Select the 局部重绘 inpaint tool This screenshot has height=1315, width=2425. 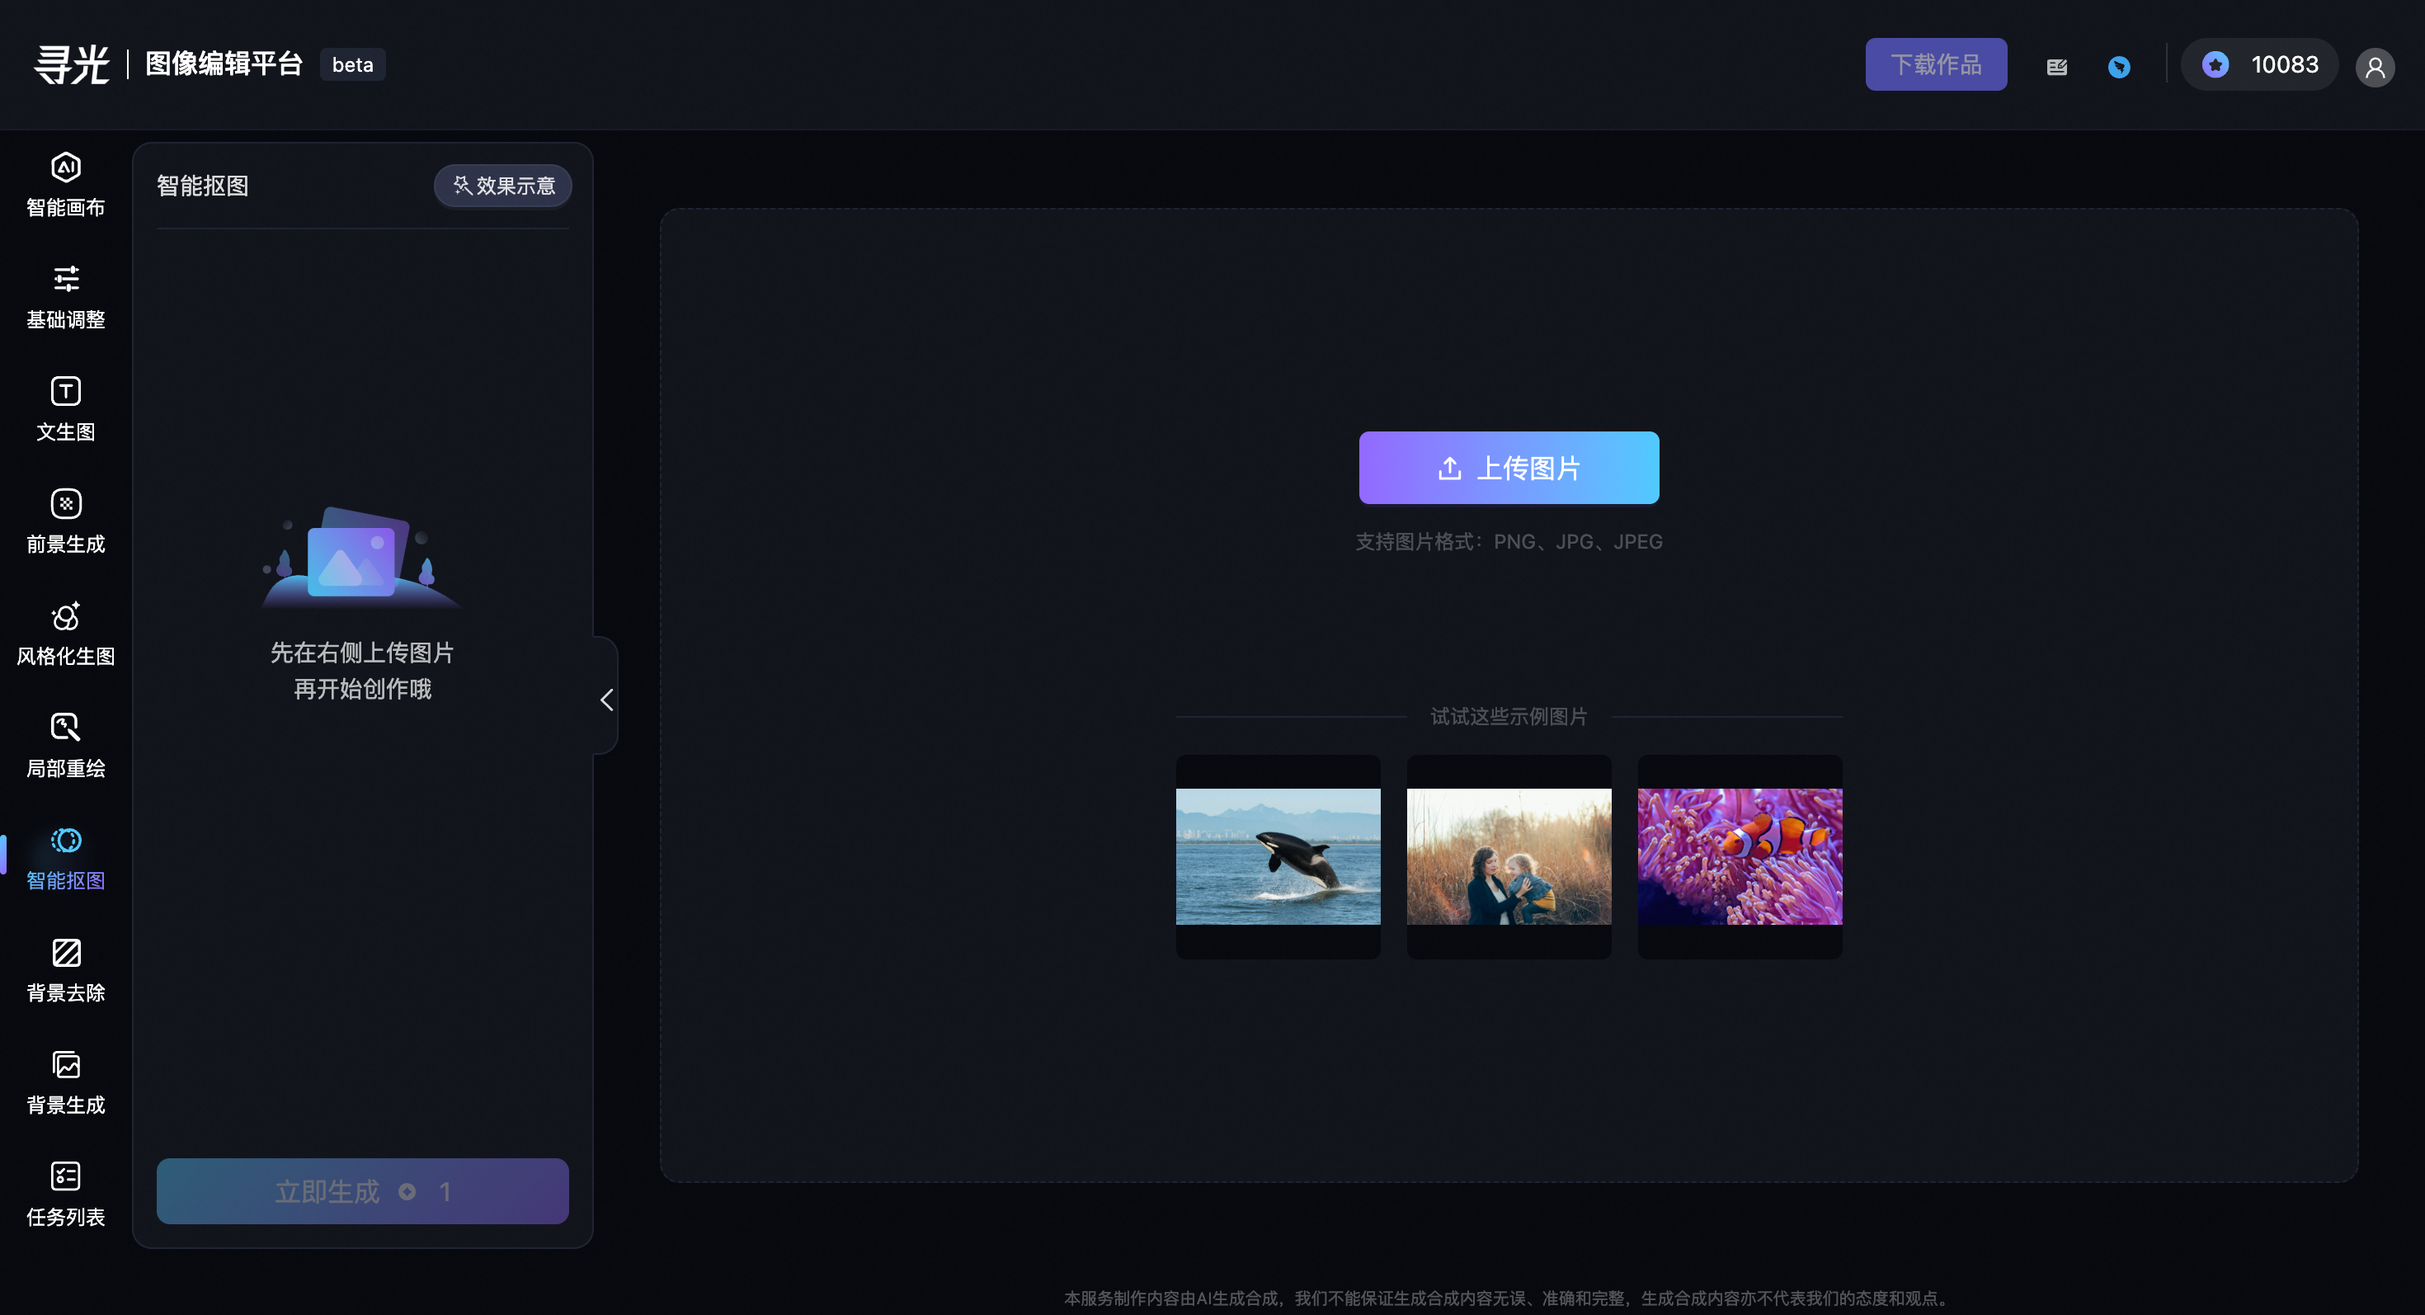pyautogui.click(x=66, y=745)
